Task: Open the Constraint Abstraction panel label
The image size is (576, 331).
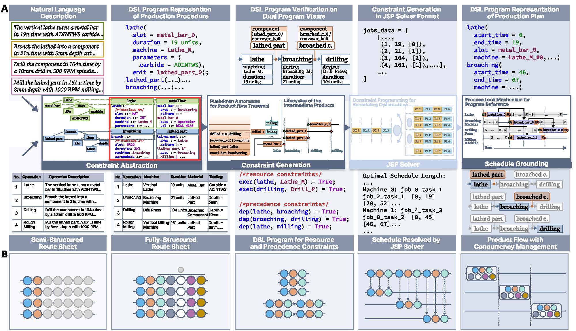Action: click(x=122, y=165)
